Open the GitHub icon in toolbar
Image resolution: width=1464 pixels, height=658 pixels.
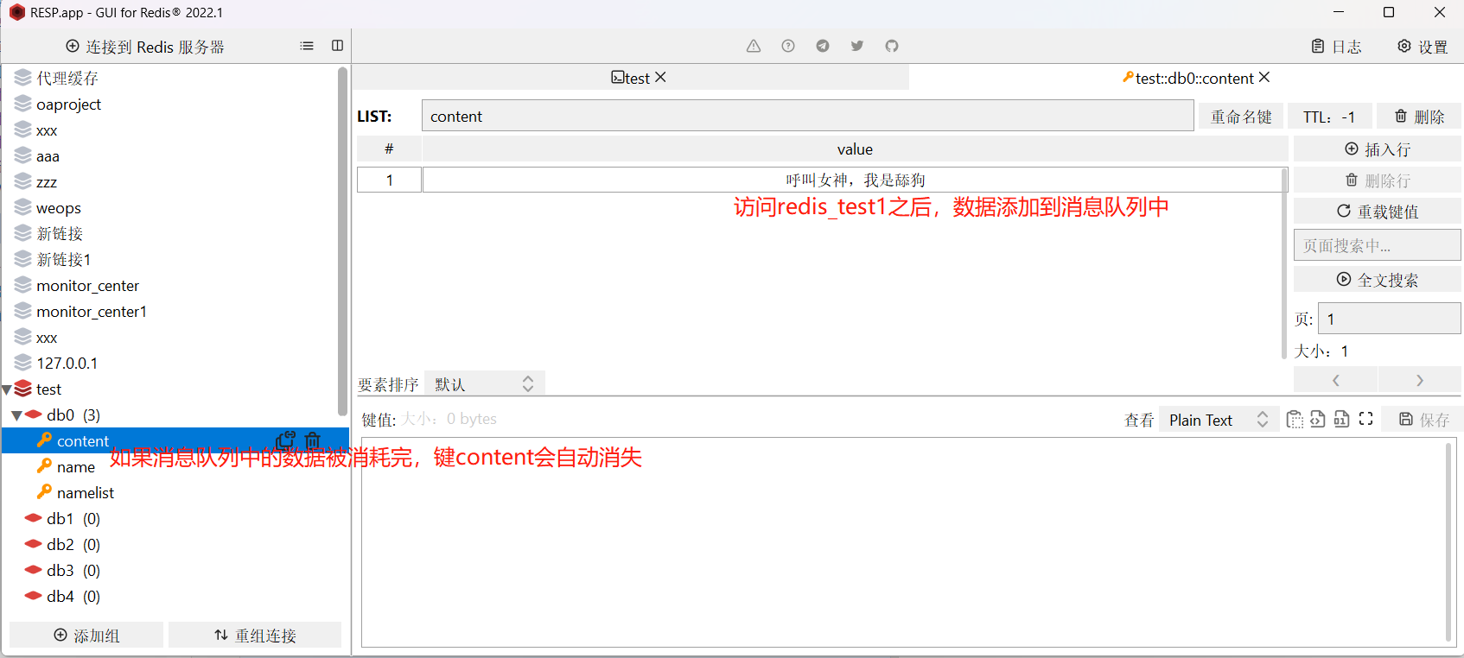[x=892, y=46]
